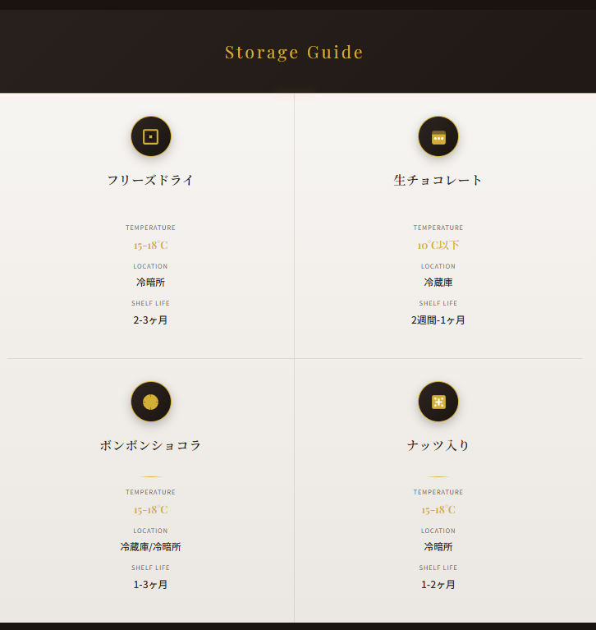596x630 pixels.
Task: Click the 1-3ヶ月 shelf life value
Action: pyautogui.click(x=150, y=584)
